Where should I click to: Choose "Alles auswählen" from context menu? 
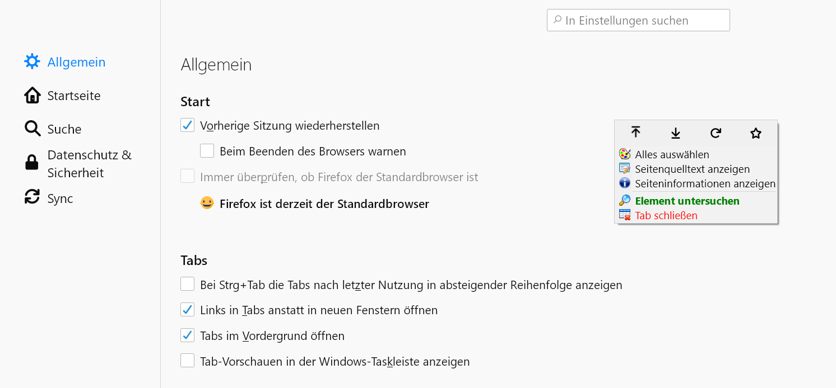click(x=672, y=154)
